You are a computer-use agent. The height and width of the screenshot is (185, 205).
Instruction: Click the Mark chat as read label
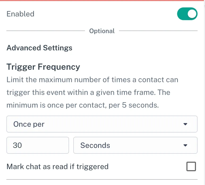57,166
